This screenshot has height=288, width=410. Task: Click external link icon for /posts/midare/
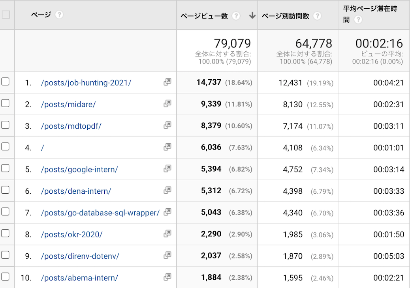pyautogui.click(x=167, y=104)
